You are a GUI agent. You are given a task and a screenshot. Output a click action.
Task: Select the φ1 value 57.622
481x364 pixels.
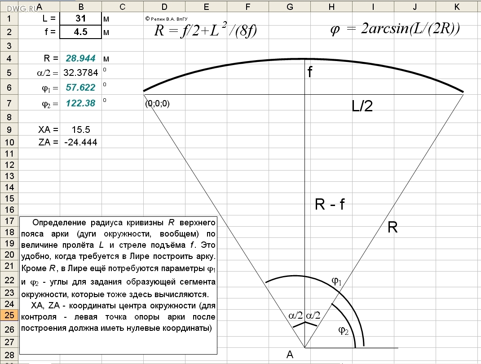[81, 88]
